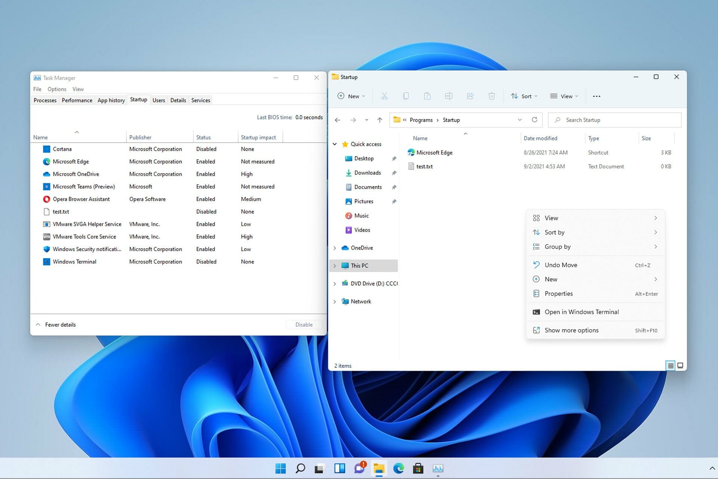The width and height of the screenshot is (718, 479).
Task: Click File Explorer icon on taskbar
Action: [x=379, y=468]
